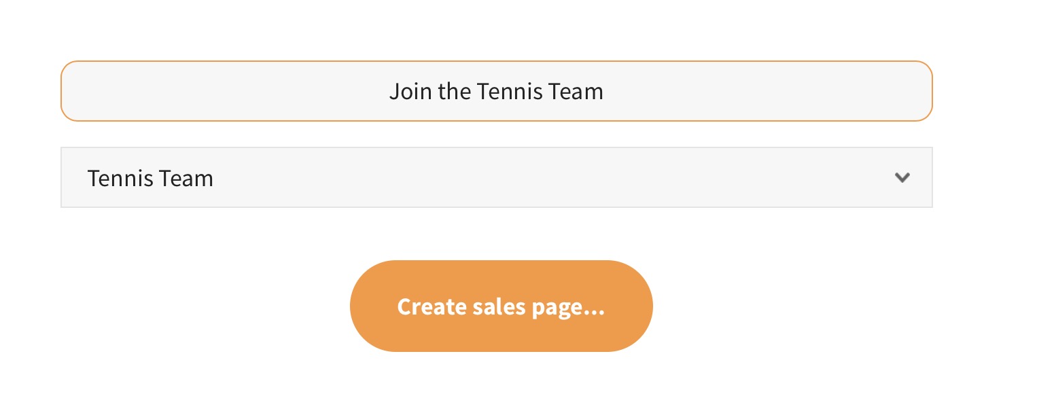Focus the Join the Tennis Team field
The image size is (1037, 409).
point(496,91)
